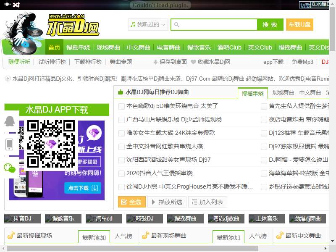336x252 pixels.
Task: Click the music note icon beside 最新中文舞曲
Action: 280,236
